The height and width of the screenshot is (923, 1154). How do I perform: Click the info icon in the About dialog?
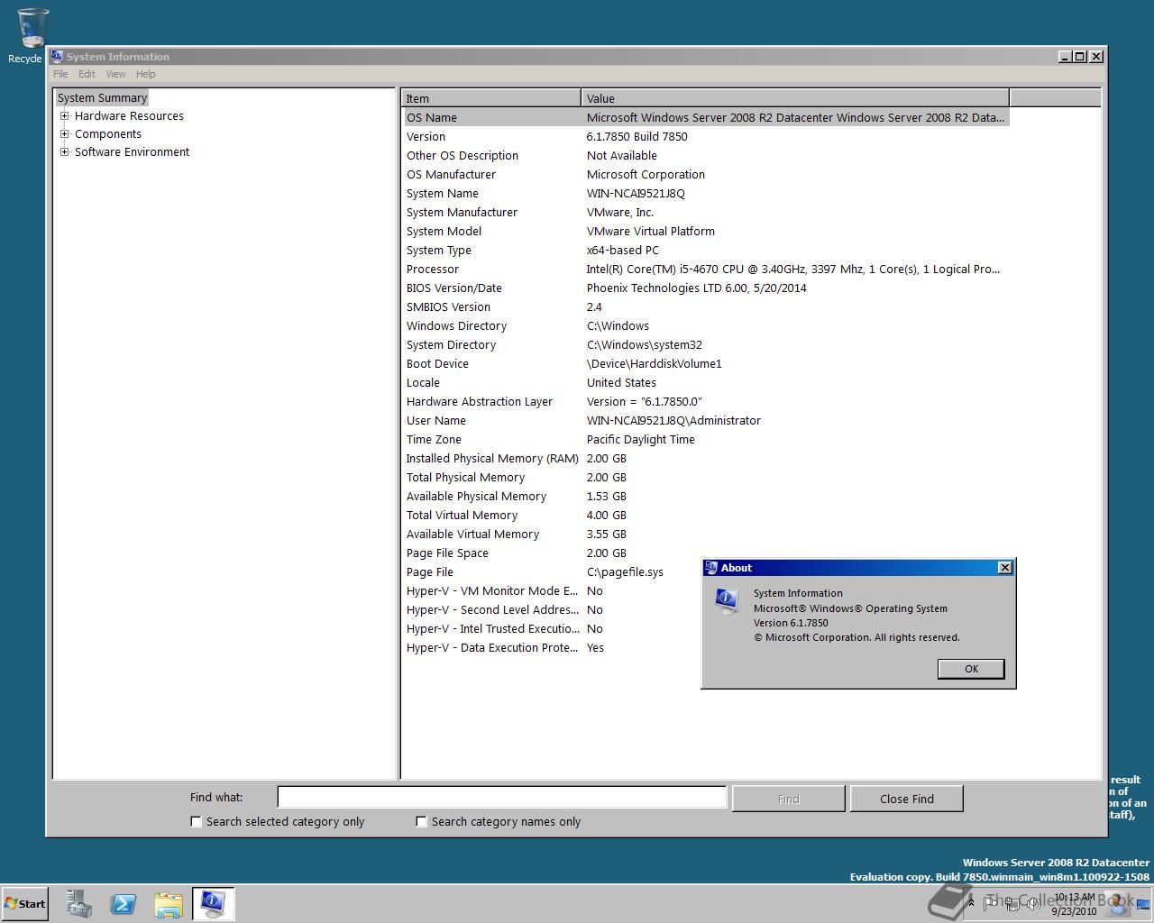tap(727, 600)
